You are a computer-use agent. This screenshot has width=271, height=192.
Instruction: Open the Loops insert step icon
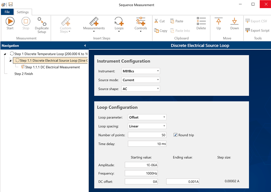(119, 22)
